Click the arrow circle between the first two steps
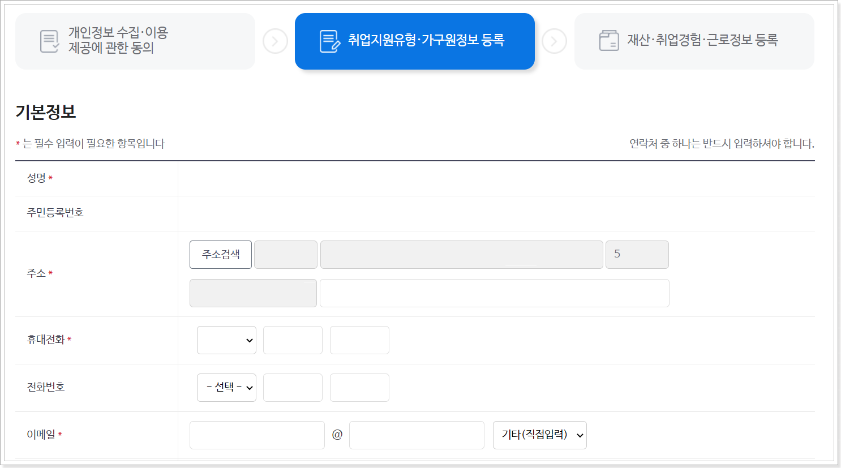The image size is (841, 468). coord(276,41)
